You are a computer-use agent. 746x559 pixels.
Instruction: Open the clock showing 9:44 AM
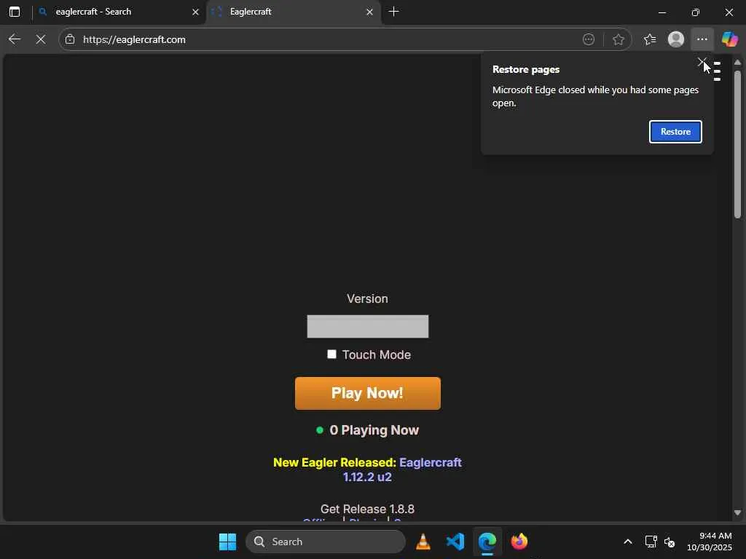click(709, 542)
